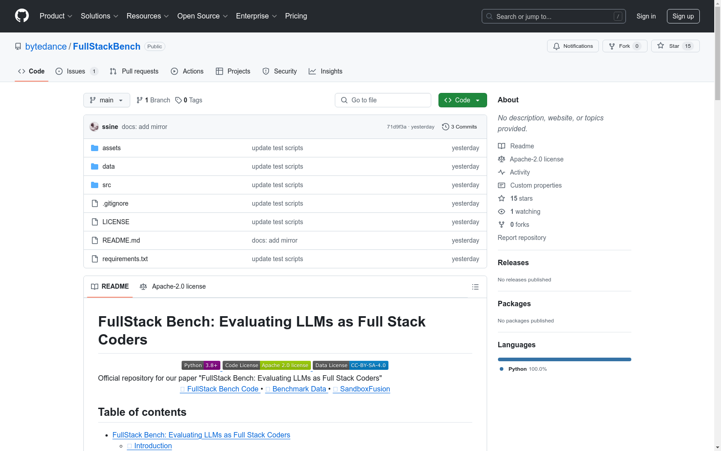Open the FullStack Bench Code link
Viewport: 721px width, 451px height.
[220, 389]
